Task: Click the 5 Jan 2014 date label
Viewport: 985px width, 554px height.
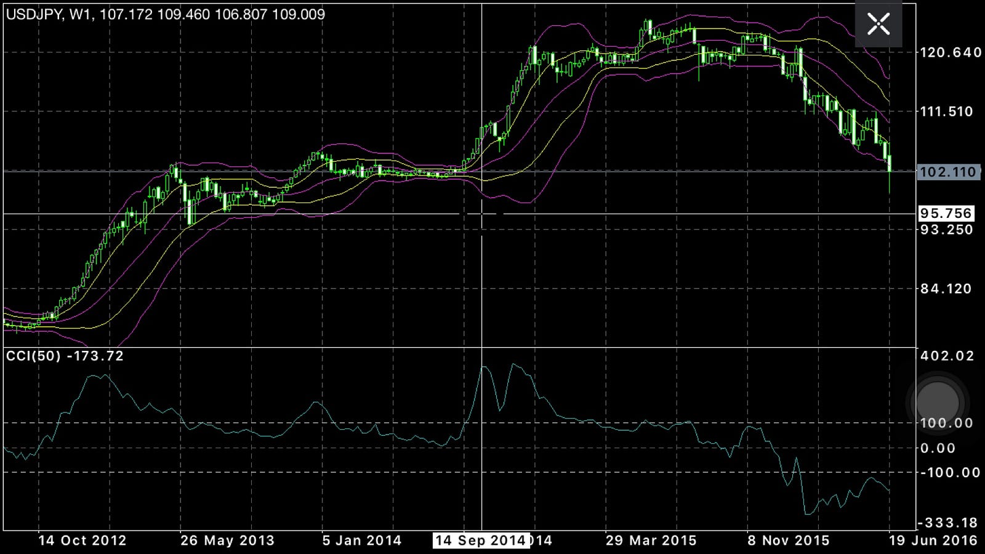Action: click(x=362, y=540)
